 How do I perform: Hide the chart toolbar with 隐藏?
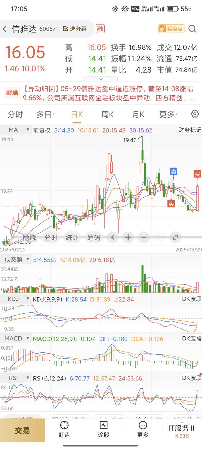29,238
